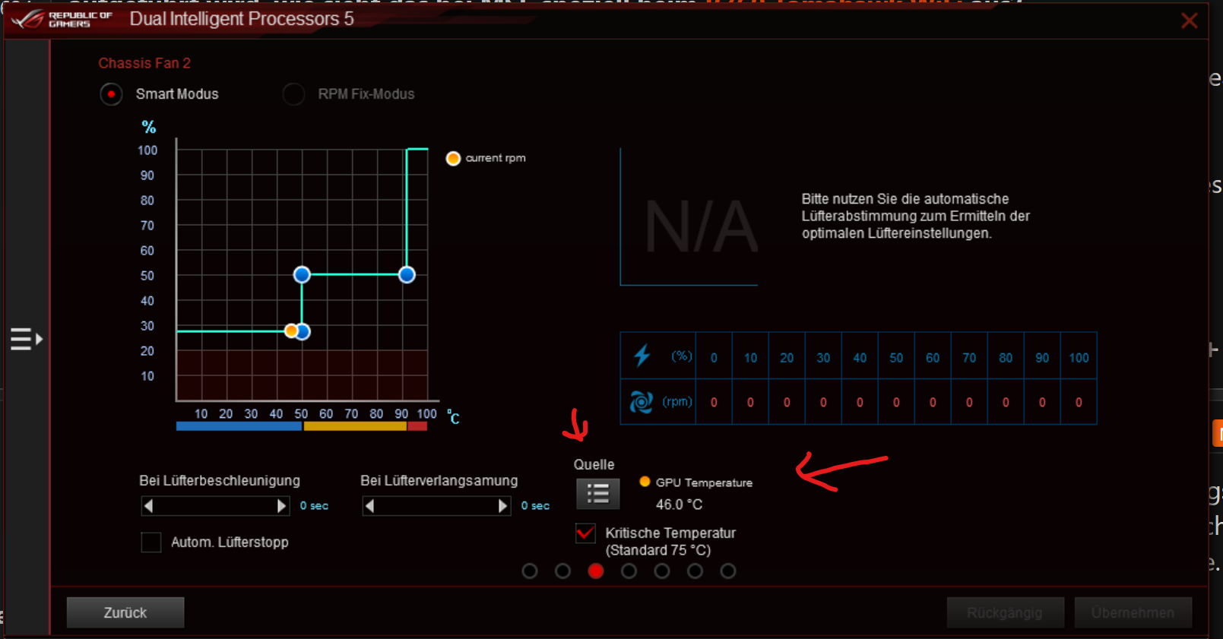Click the yellow mid temperature range bar
The width and height of the screenshot is (1223, 639).
click(355, 426)
